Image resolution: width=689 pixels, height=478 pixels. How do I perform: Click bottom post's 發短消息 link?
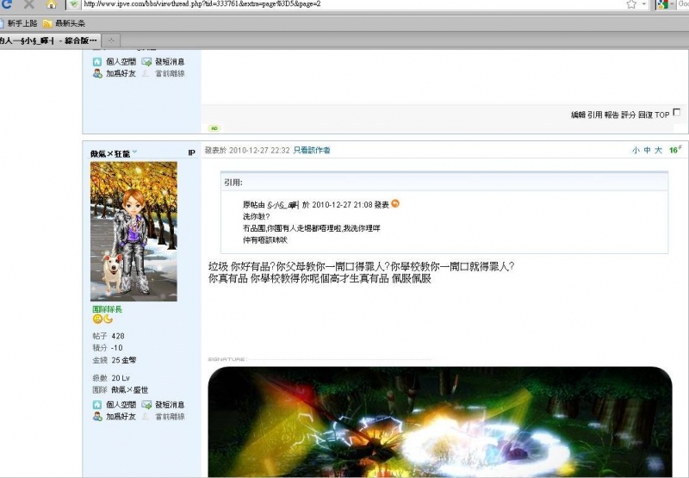click(x=170, y=405)
